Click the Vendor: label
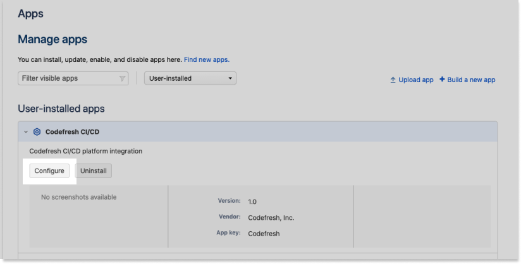This screenshot has height=264, width=521. (x=230, y=217)
